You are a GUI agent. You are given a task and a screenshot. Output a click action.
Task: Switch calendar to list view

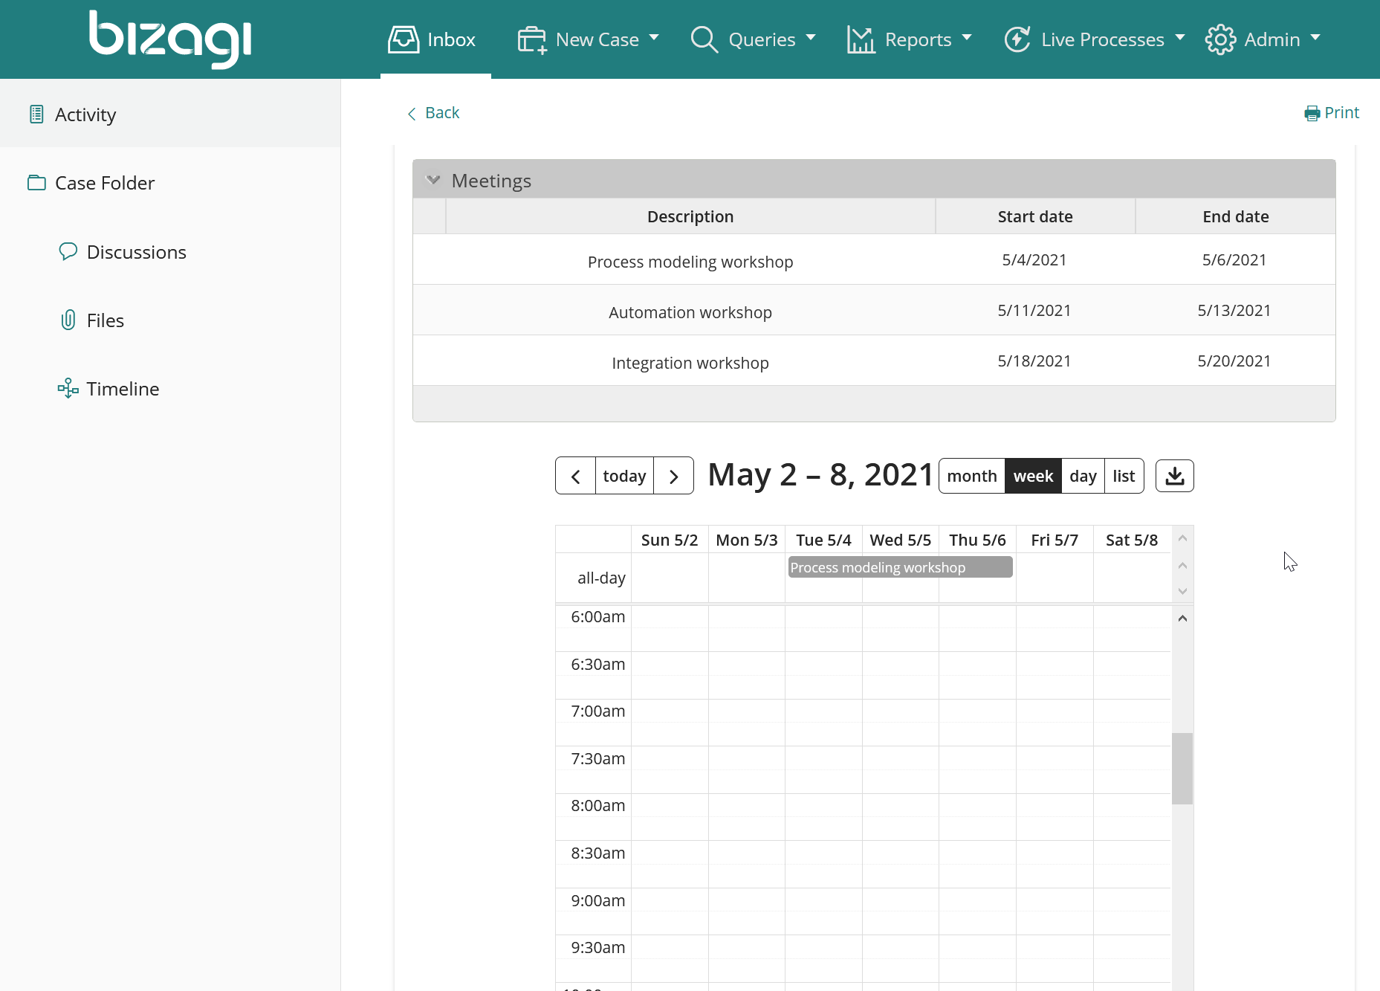click(x=1124, y=476)
